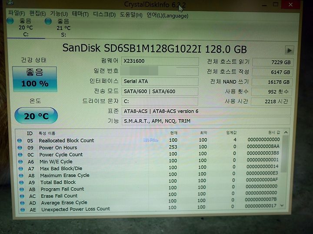
Task: Open the 도움말(H) menu
Action: coord(131,15)
